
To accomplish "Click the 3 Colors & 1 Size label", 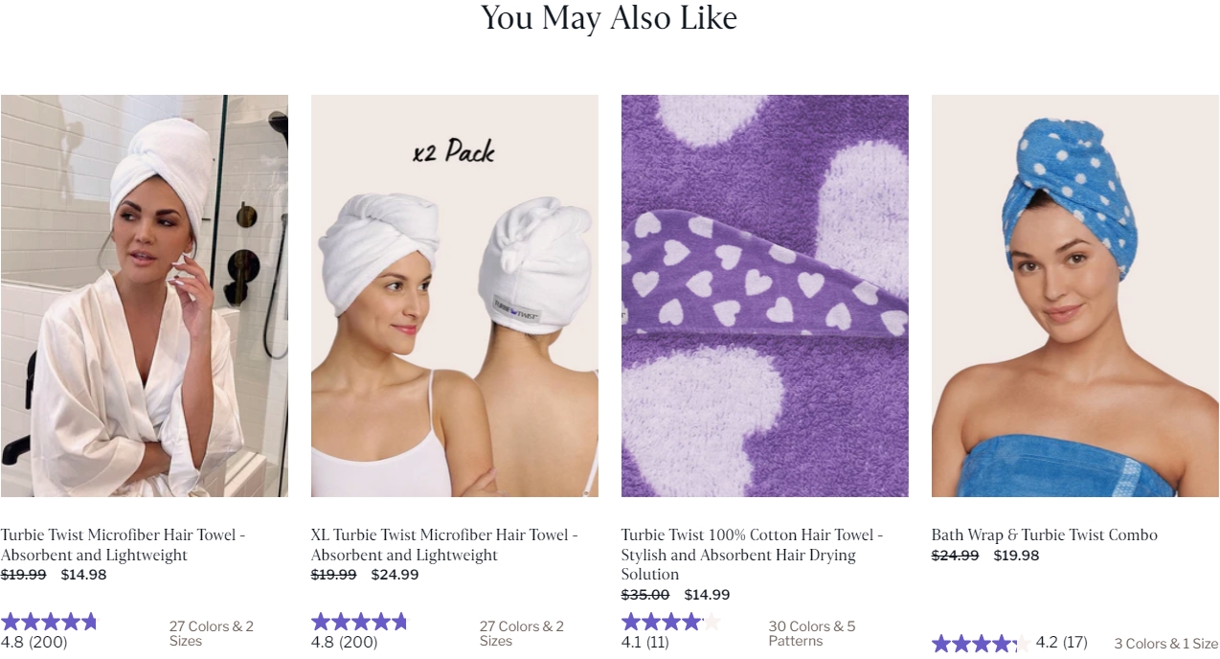I will pos(1165,644).
